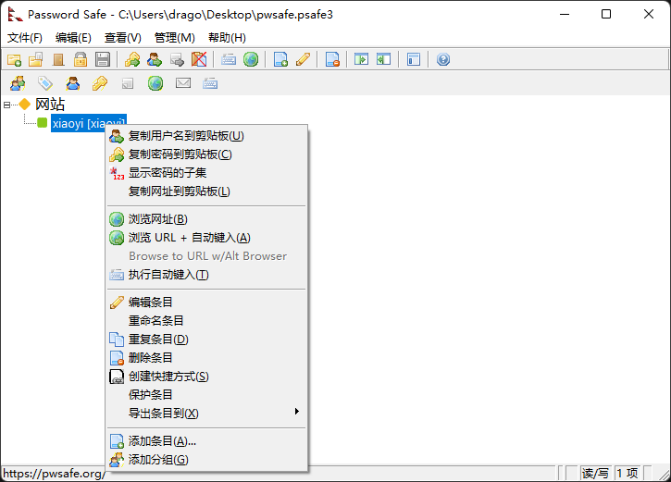
Task: Click the Autotype keyboard toolbar icon
Action: pos(229,59)
